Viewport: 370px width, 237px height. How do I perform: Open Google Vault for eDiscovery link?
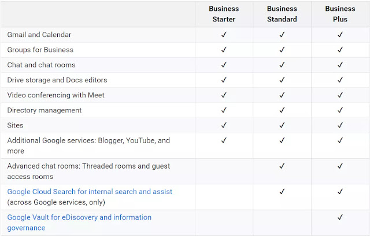coord(79,223)
